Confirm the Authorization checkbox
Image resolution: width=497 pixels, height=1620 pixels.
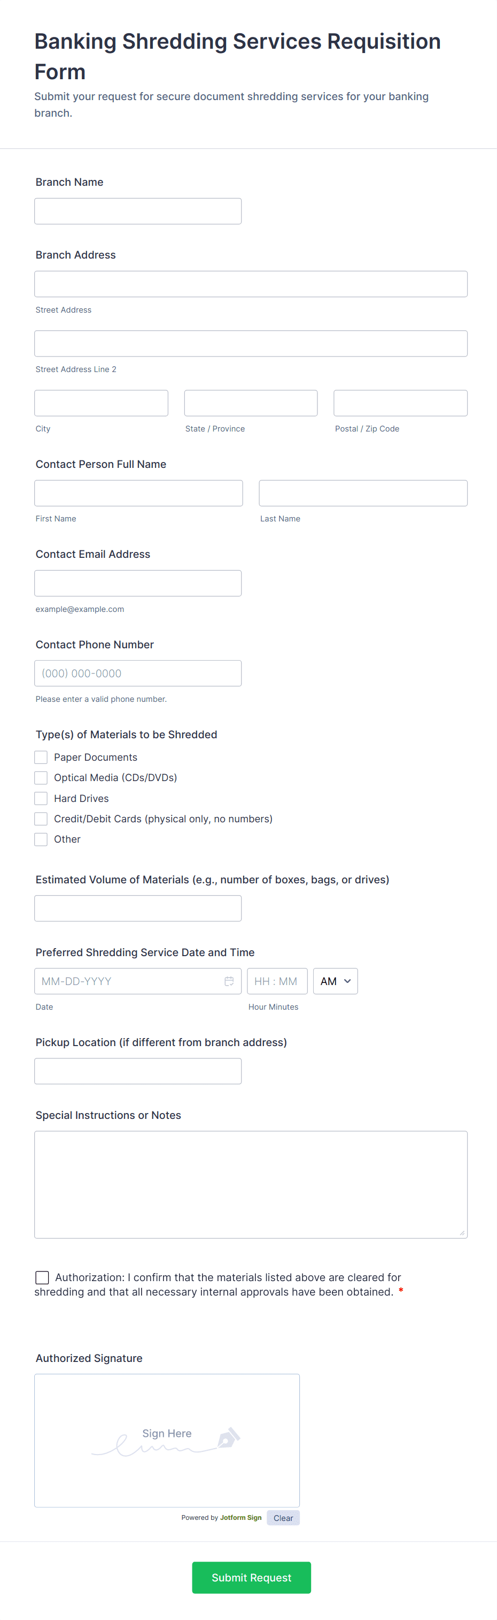42,1277
